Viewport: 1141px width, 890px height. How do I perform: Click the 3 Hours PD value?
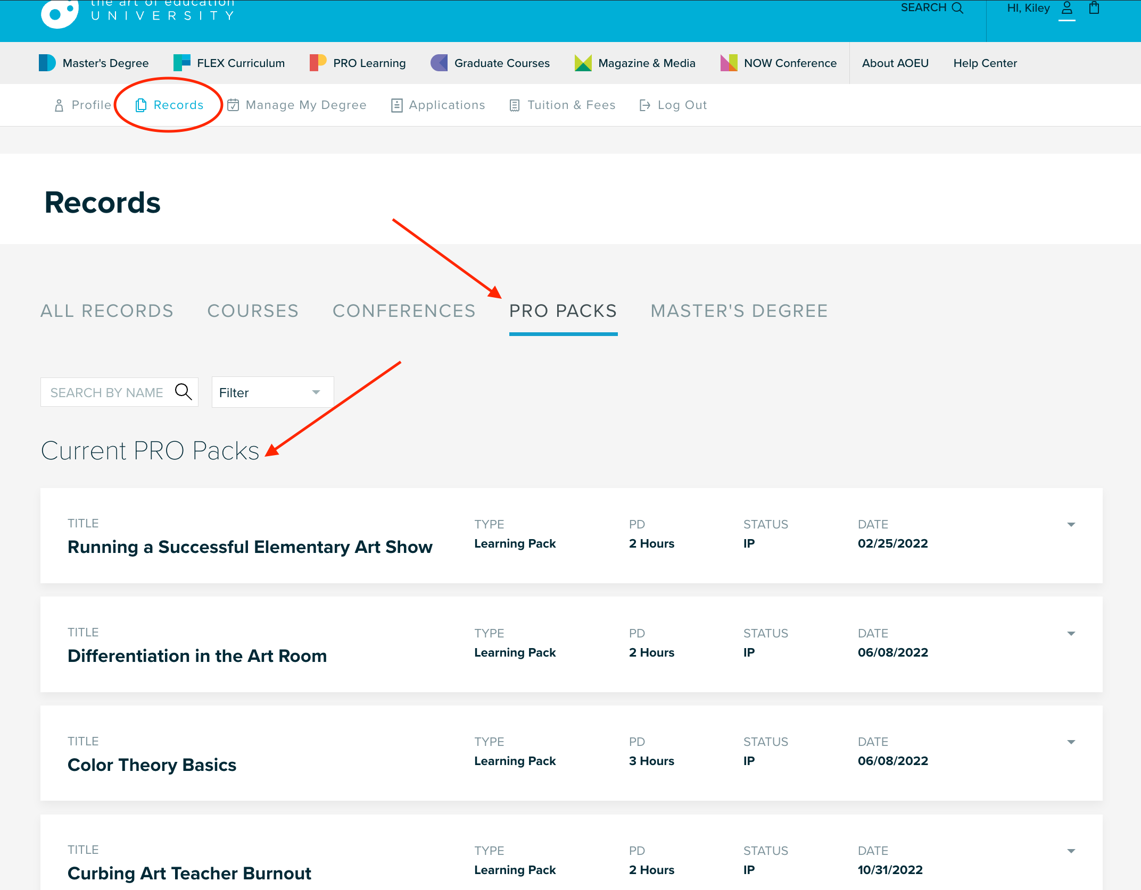click(651, 761)
